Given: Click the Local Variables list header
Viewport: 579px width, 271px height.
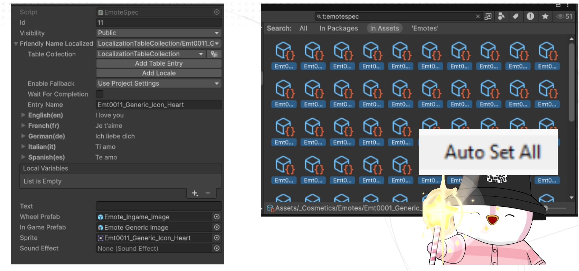Looking at the screenshot, I should (121, 168).
